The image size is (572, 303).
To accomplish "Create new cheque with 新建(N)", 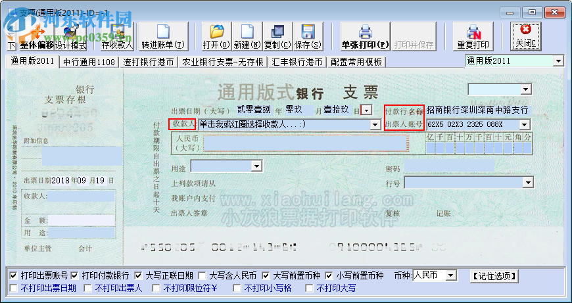I will (x=247, y=36).
